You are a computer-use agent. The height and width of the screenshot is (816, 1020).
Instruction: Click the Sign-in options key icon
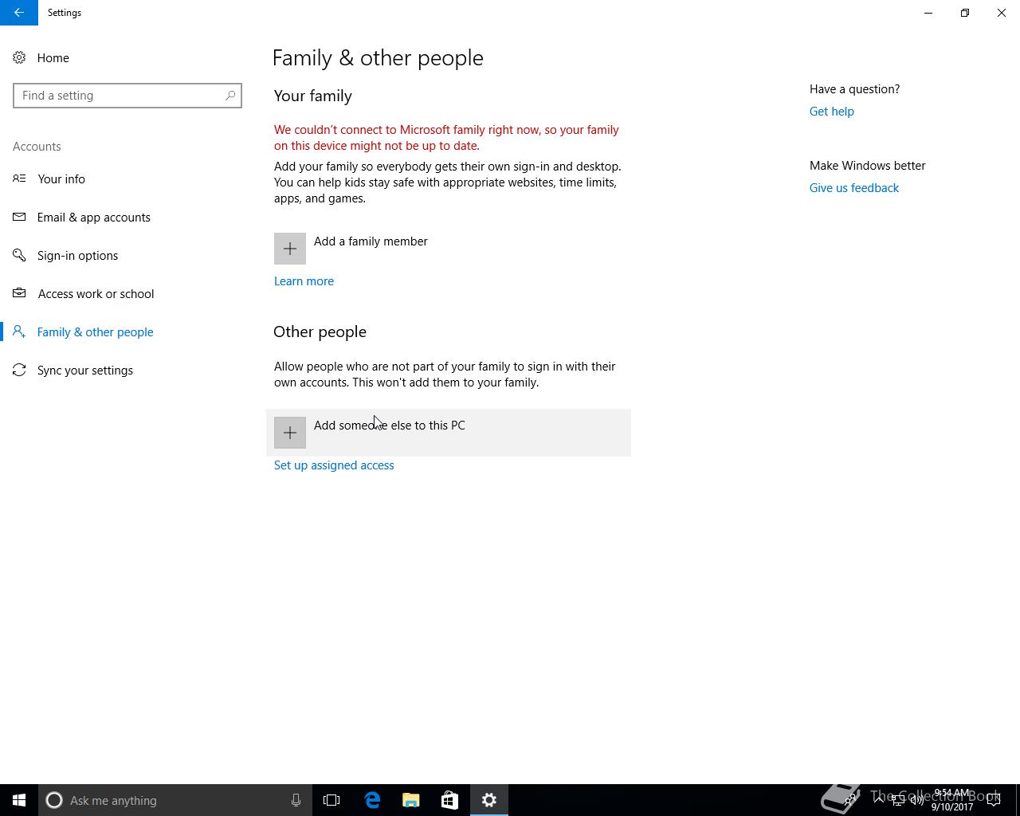tap(19, 255)
